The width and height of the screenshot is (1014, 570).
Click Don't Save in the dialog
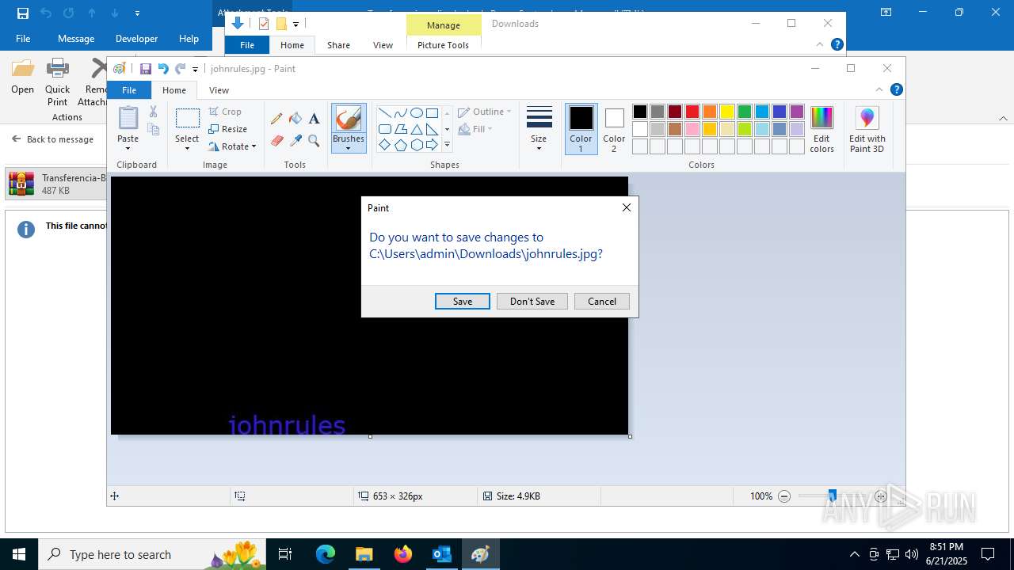pos(532,302)
